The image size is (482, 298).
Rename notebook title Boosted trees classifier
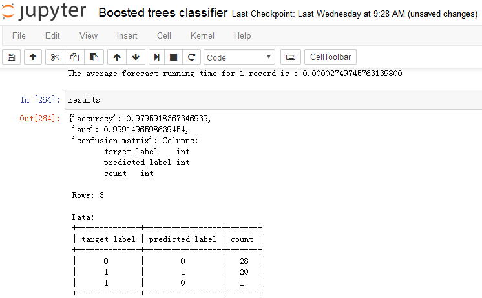tap(162, 13)
